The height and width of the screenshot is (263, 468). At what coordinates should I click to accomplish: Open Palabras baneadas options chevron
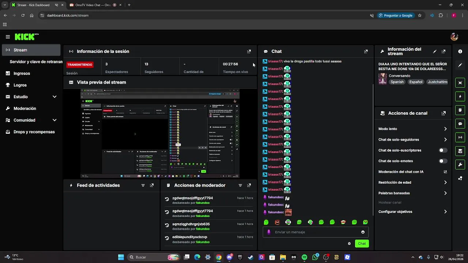tap(445, 193)
